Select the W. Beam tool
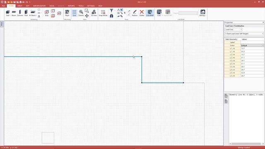This screenshot has height=149, width=265. coord(33,13)
